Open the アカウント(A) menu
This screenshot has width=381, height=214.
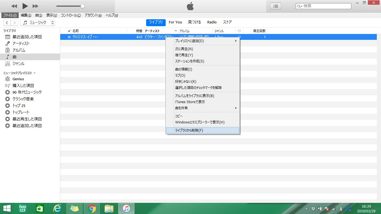(x=93, y=15)
